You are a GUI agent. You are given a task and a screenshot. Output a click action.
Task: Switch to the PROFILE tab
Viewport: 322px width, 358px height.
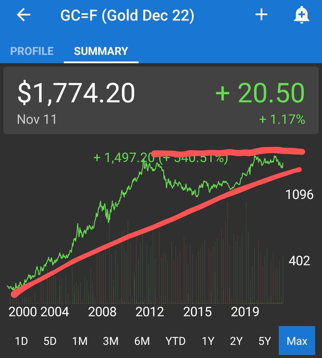tap(32, 51)
